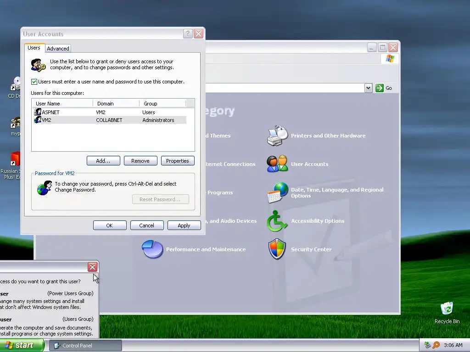Click the Start button
The image size is (470, 352).
pos(22,346)
